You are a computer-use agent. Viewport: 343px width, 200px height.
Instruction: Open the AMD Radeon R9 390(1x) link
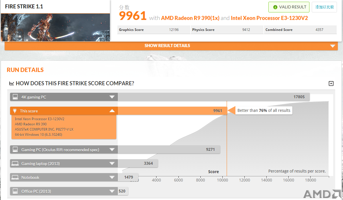coord(190,18)
